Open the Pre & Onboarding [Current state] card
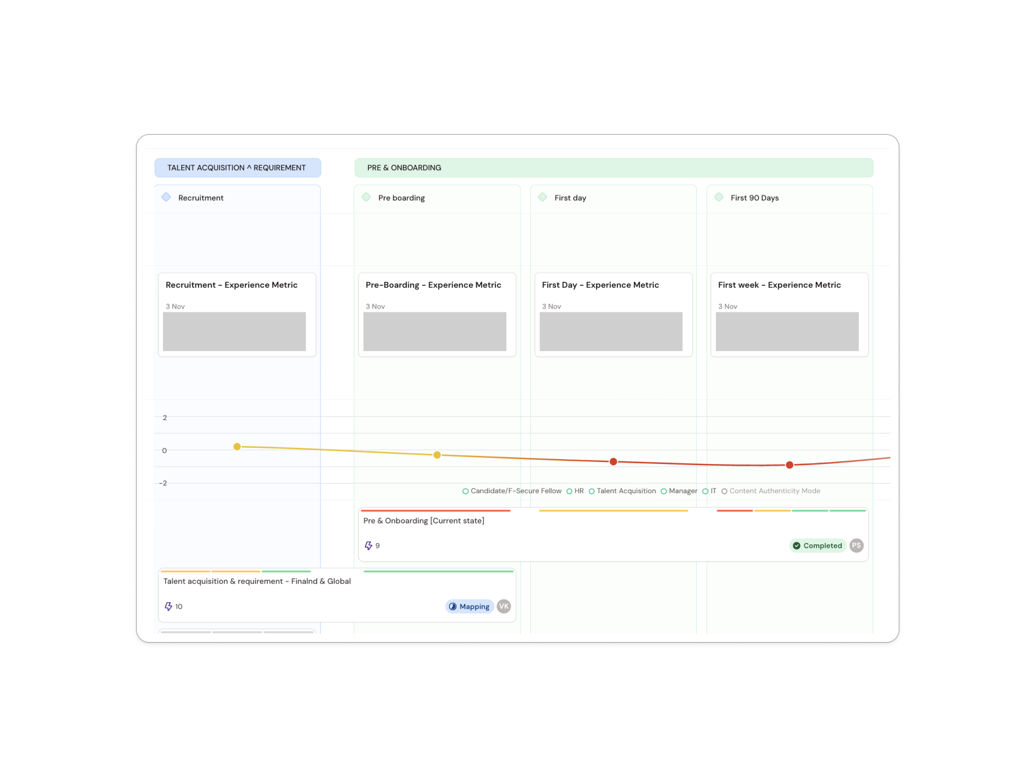Image resolution: width=1036 pixels, height=781 pixels. (613, 535)
